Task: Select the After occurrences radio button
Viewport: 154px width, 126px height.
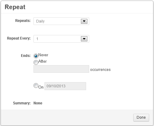Action: 36,62
